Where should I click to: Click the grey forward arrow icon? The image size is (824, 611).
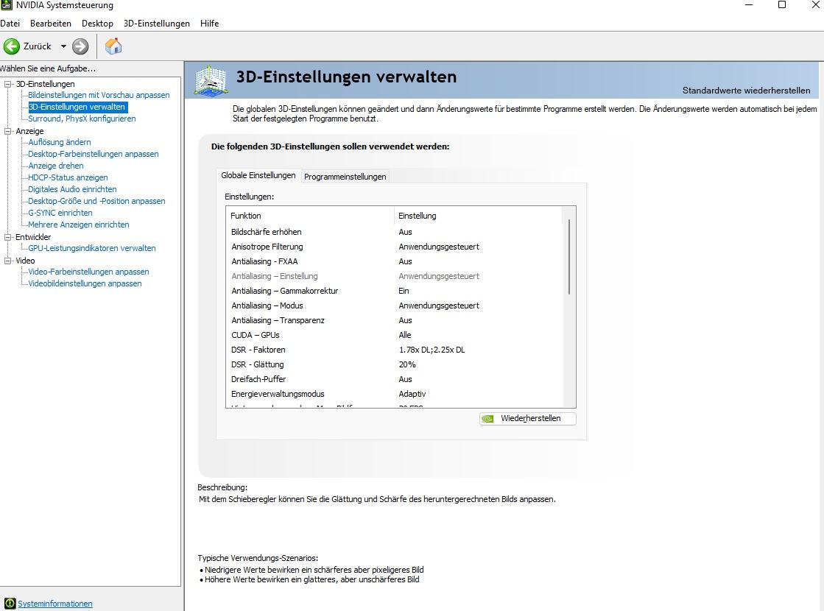[x=80, y=46]
